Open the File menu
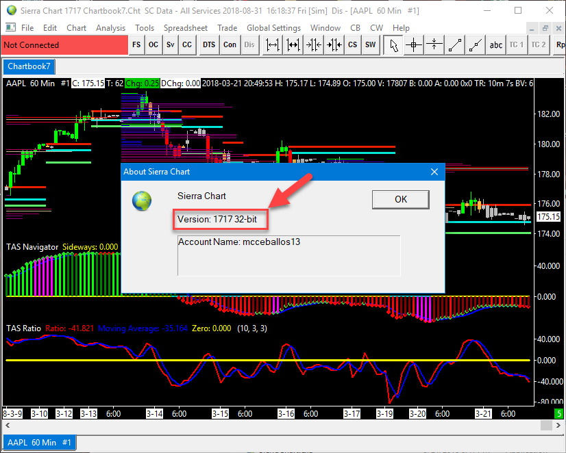 (x=27, y=28)
